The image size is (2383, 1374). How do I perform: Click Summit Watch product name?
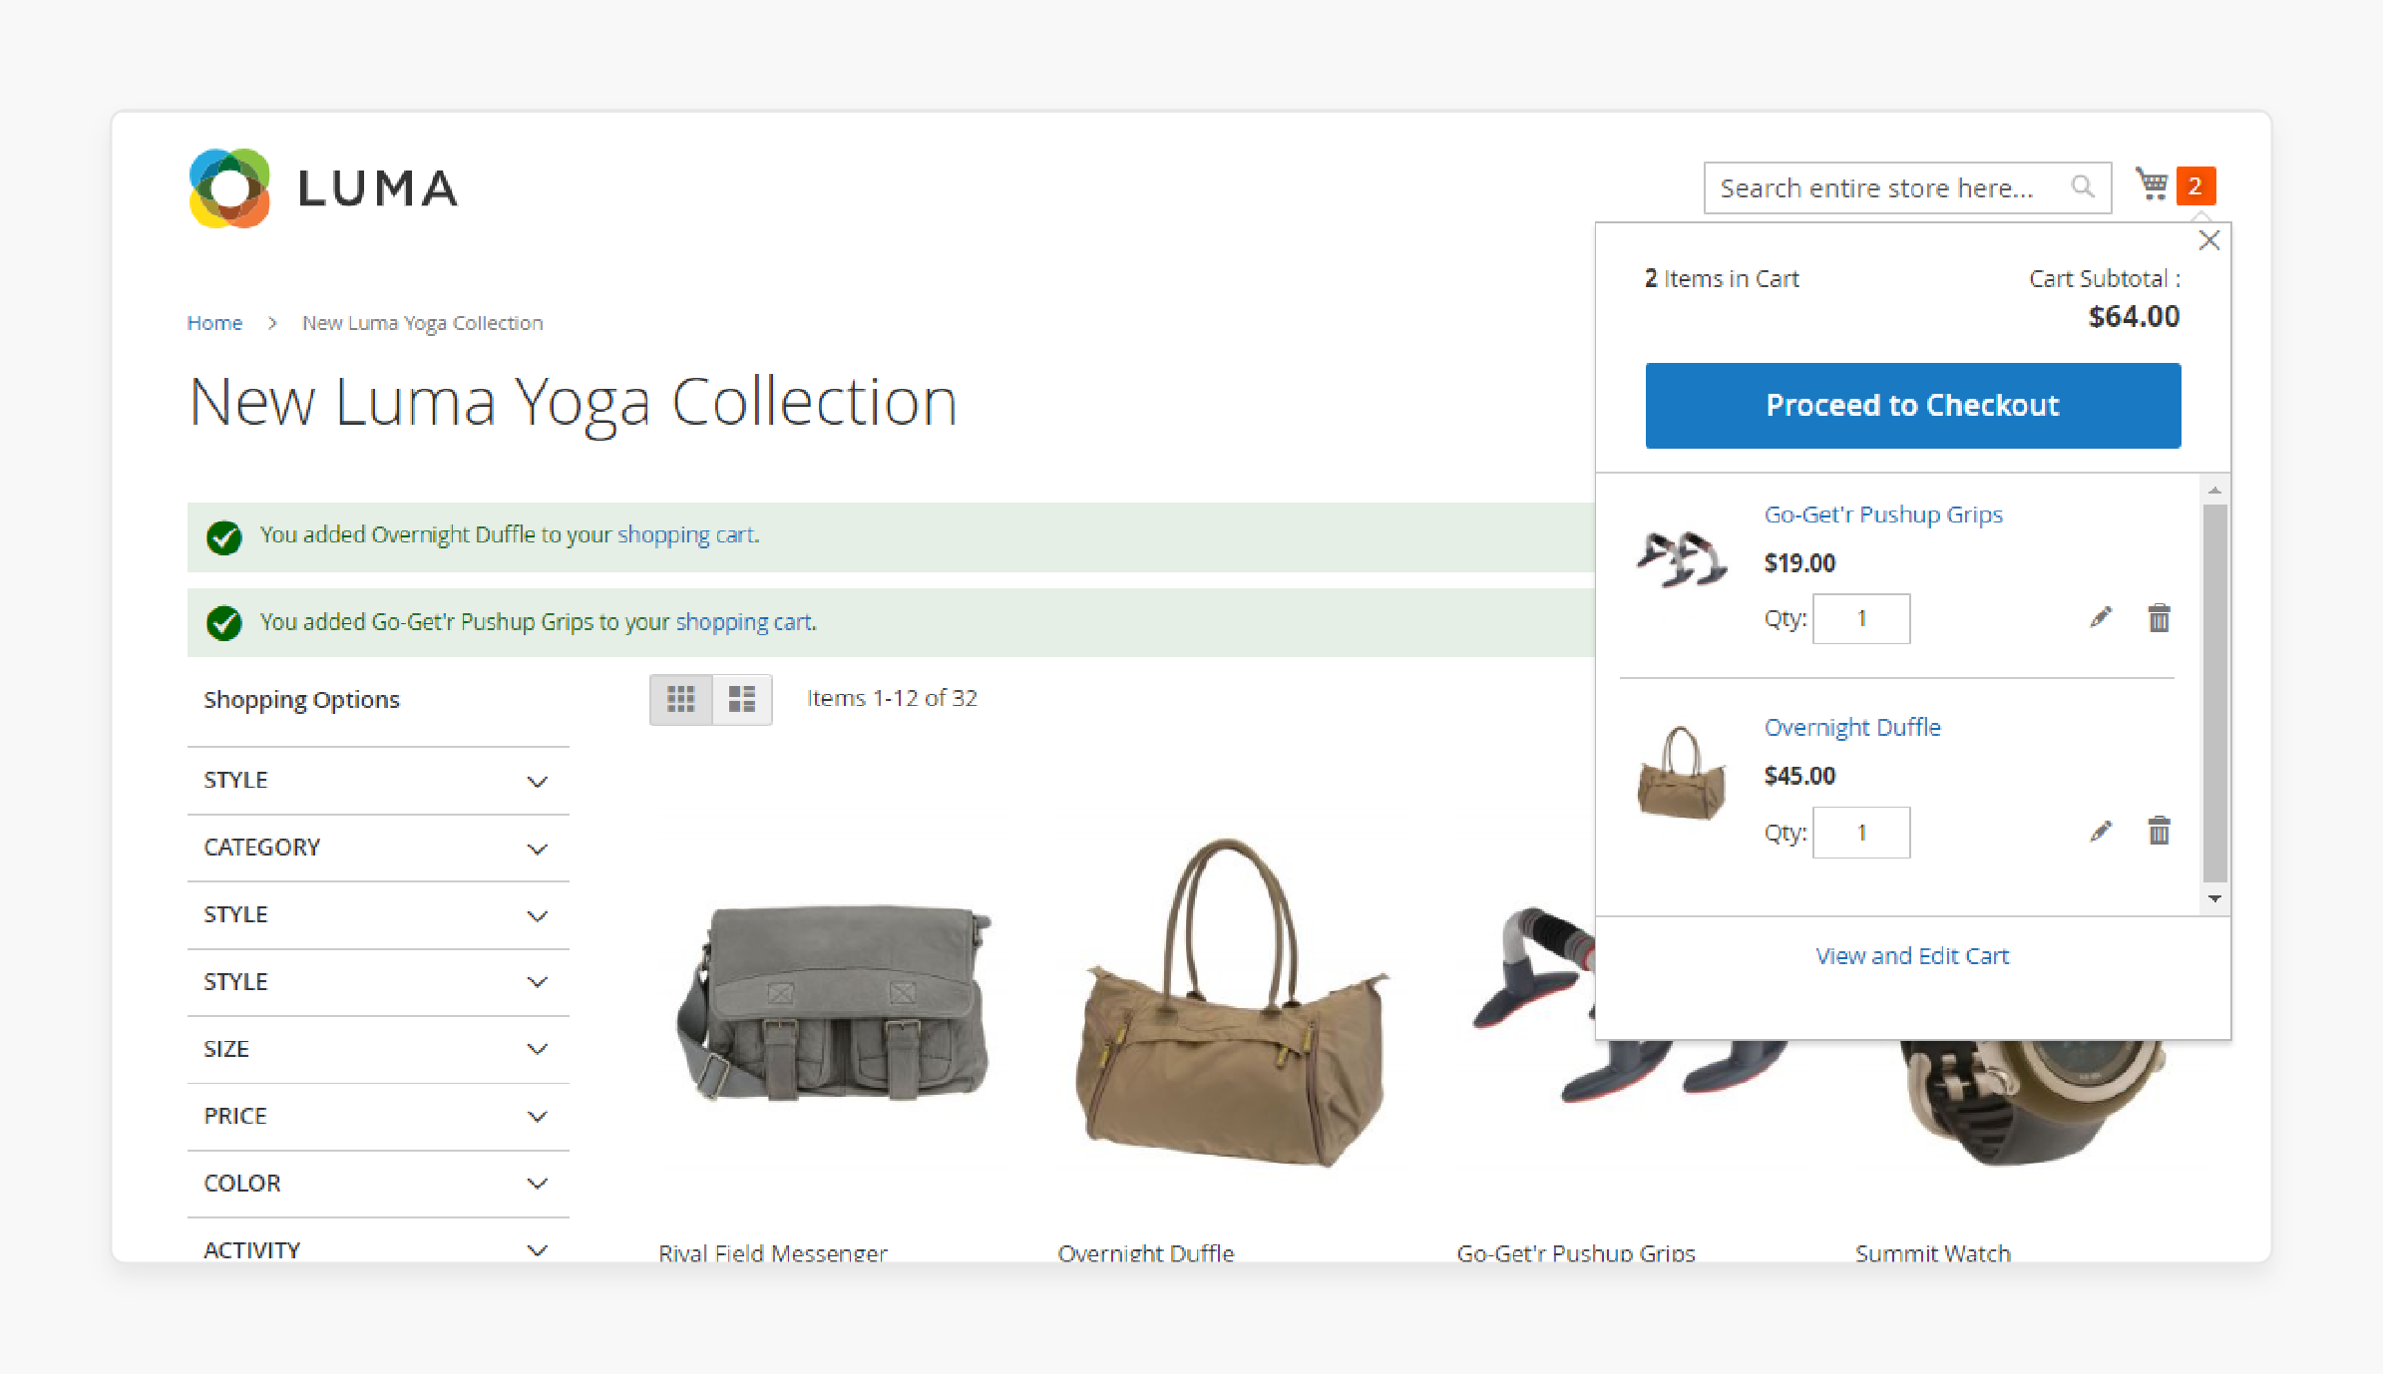click(x=1932, y=1252)
